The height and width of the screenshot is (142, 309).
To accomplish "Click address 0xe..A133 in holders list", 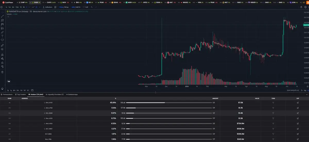I will click(49, 118).
